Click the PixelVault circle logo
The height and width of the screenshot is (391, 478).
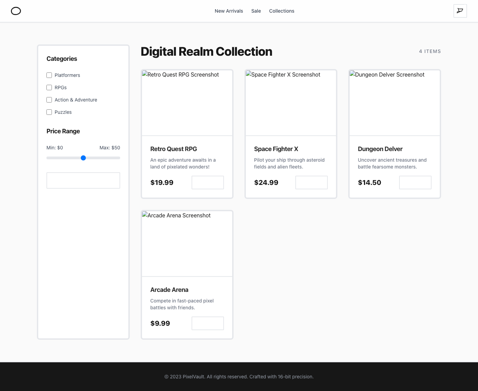pyautogui.click(x=16, y=11)
